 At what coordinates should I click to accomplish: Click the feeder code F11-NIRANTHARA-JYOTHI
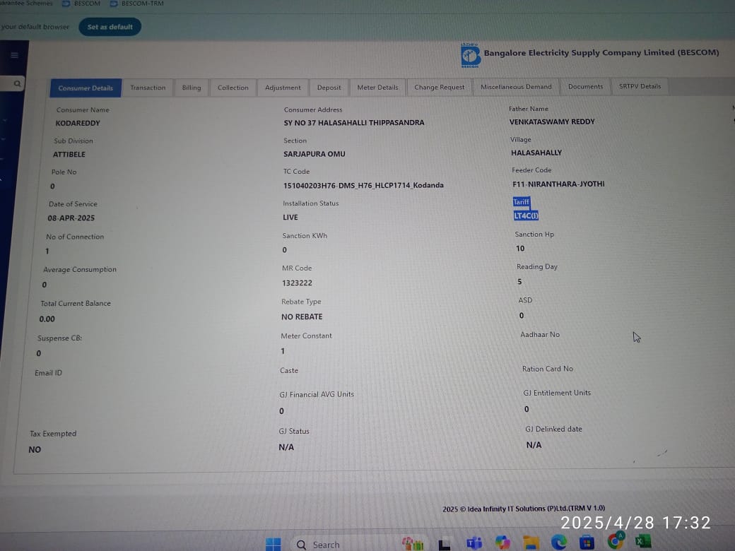click(558, 184)
